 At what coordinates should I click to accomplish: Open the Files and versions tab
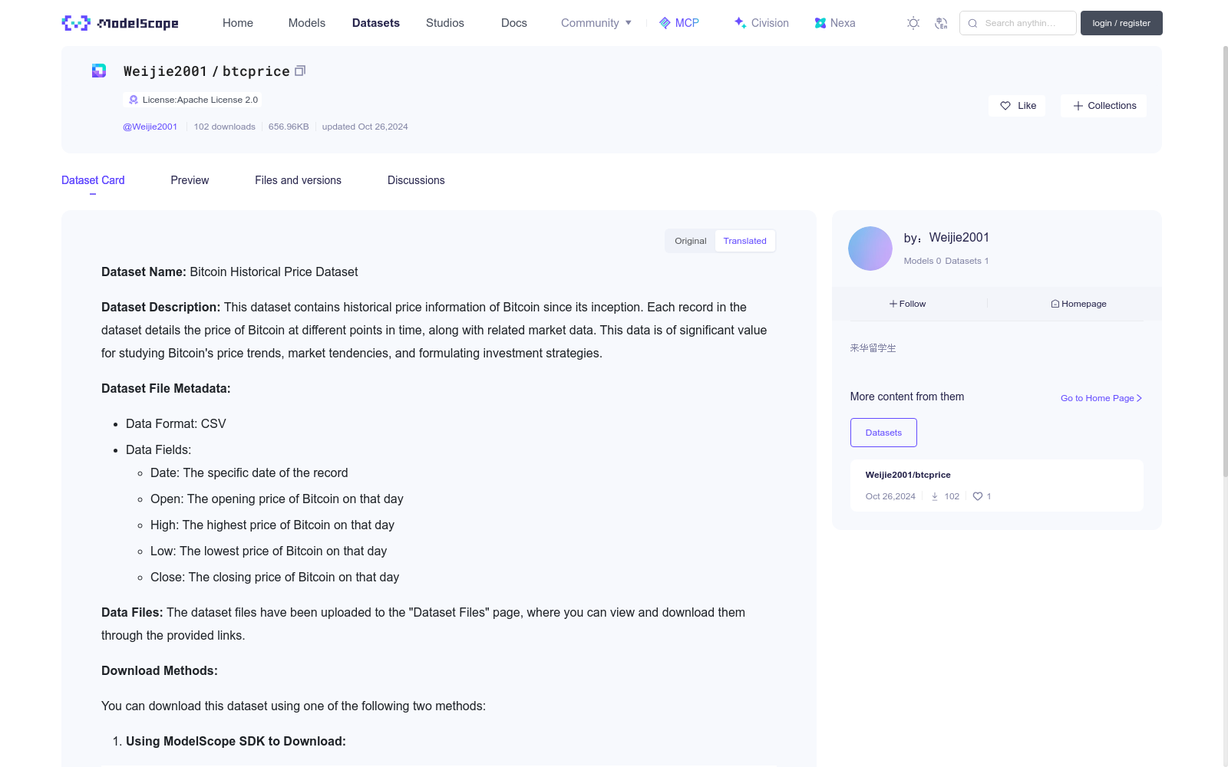298,180
